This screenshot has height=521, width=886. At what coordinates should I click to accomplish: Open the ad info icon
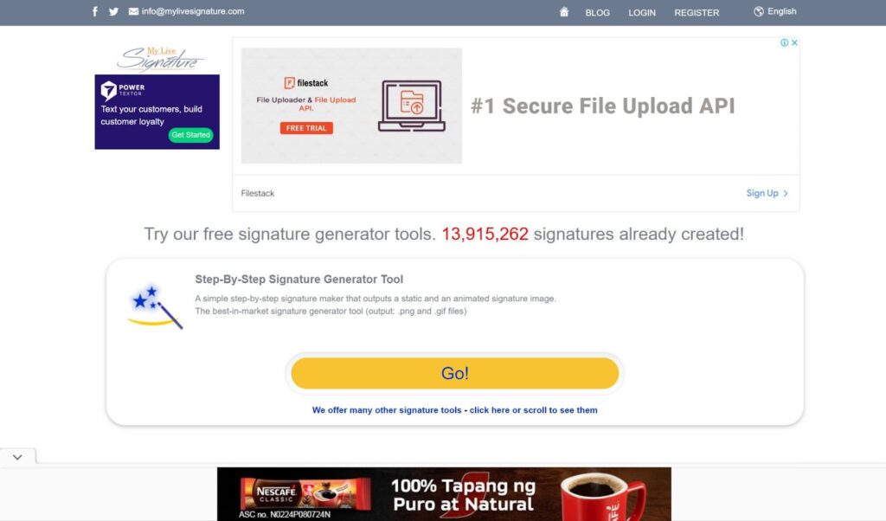pyautogui.click(x=784, y=42)
